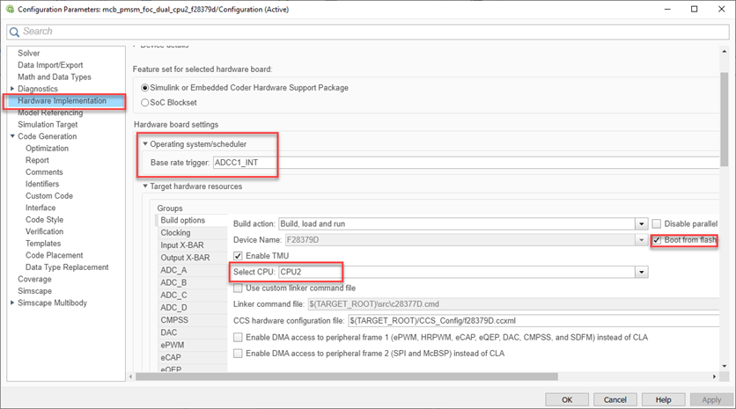736x409 pixels.
Task: Click the vertical scrollbar down arrow
Action: [x=725, y=366]
